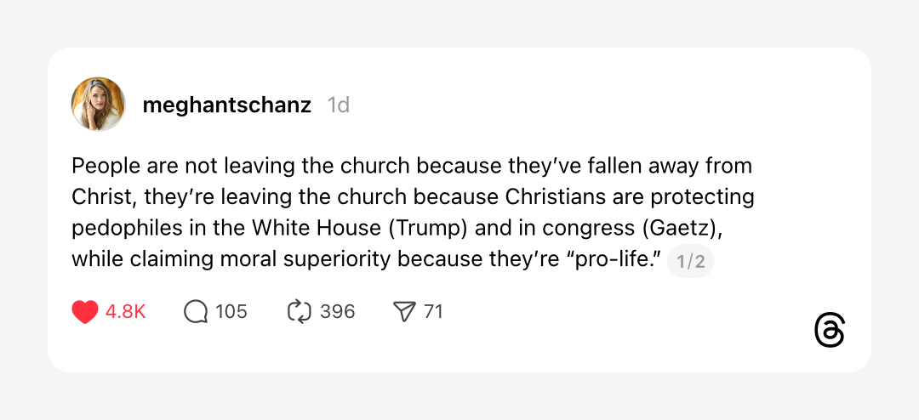Image resolution: width=919 pixels, height=420 pixels.
Task: Share the post via paper plane icon
Action: [x=403, y=312]
